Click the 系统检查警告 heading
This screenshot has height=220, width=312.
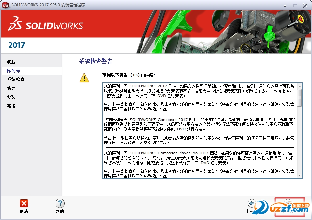96,61
